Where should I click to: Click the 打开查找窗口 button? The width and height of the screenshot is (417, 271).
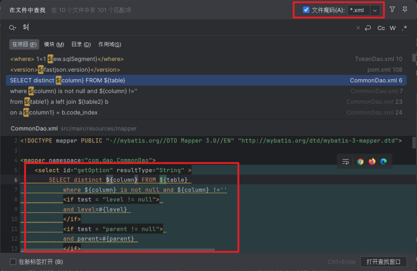click(383, 262)
